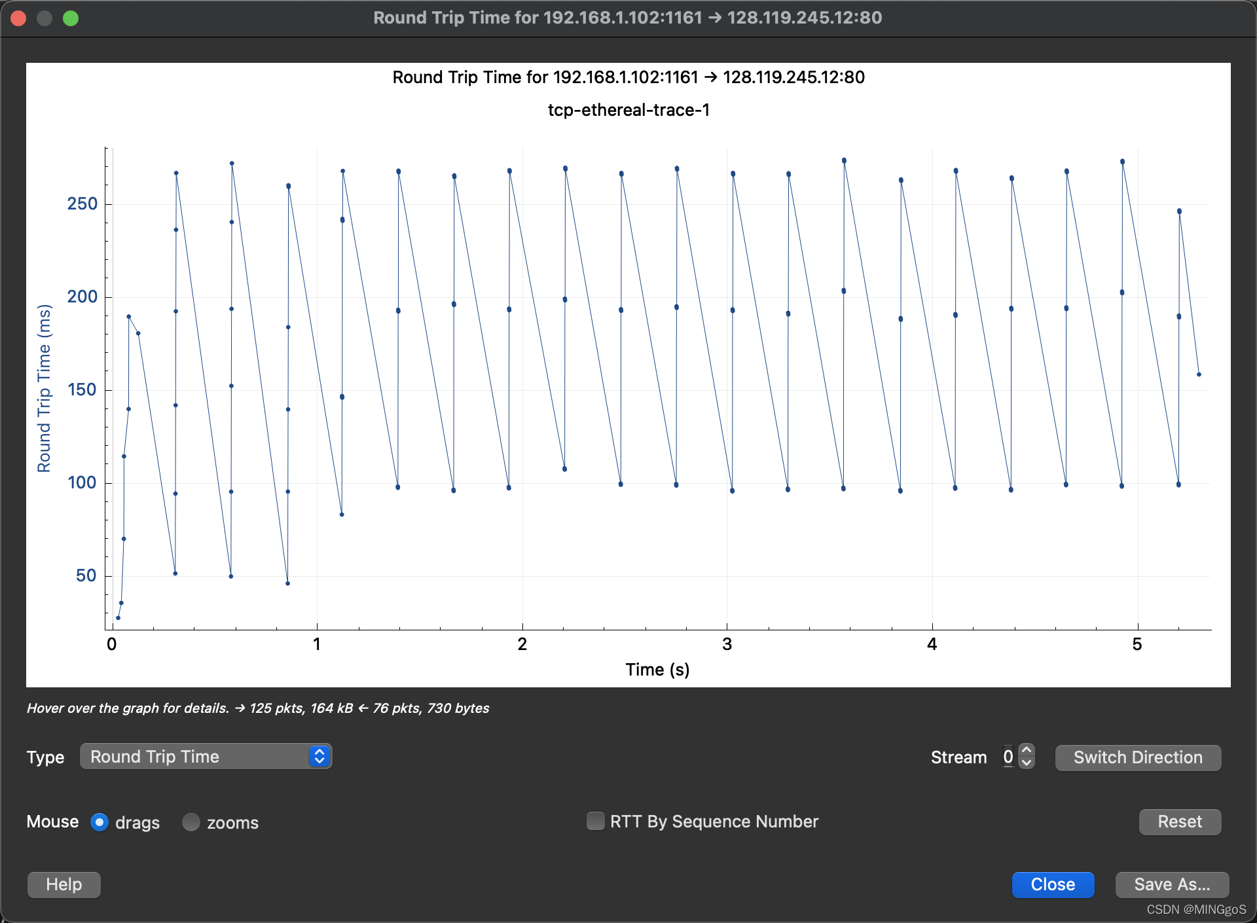Click the graph title text above the plot
This screenshot has height=923, width=1257.
coord(628,77)
